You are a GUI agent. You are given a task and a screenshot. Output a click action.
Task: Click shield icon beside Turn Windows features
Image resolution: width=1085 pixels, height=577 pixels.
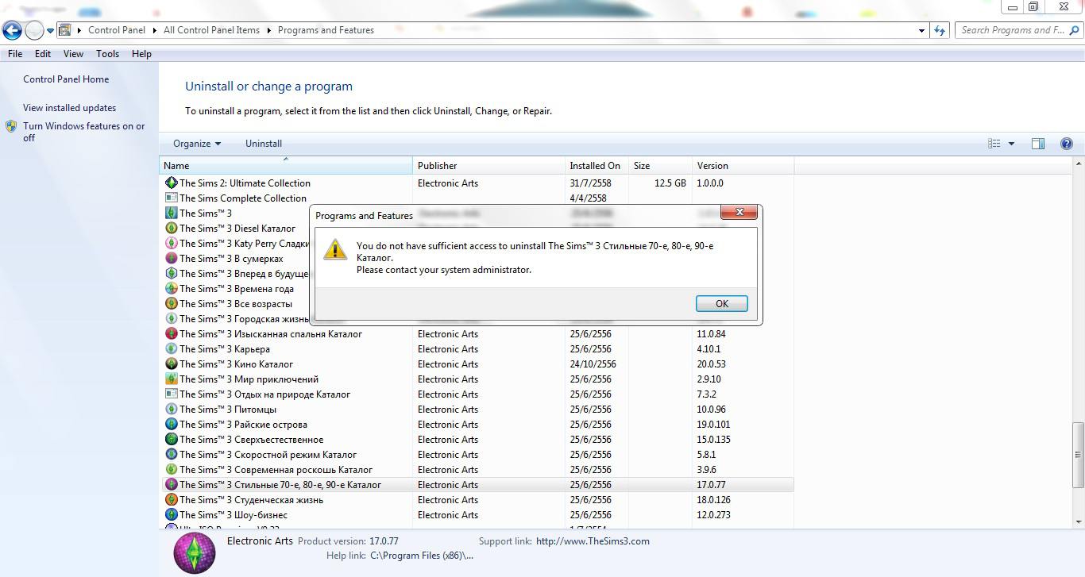(x=11, y=126)
